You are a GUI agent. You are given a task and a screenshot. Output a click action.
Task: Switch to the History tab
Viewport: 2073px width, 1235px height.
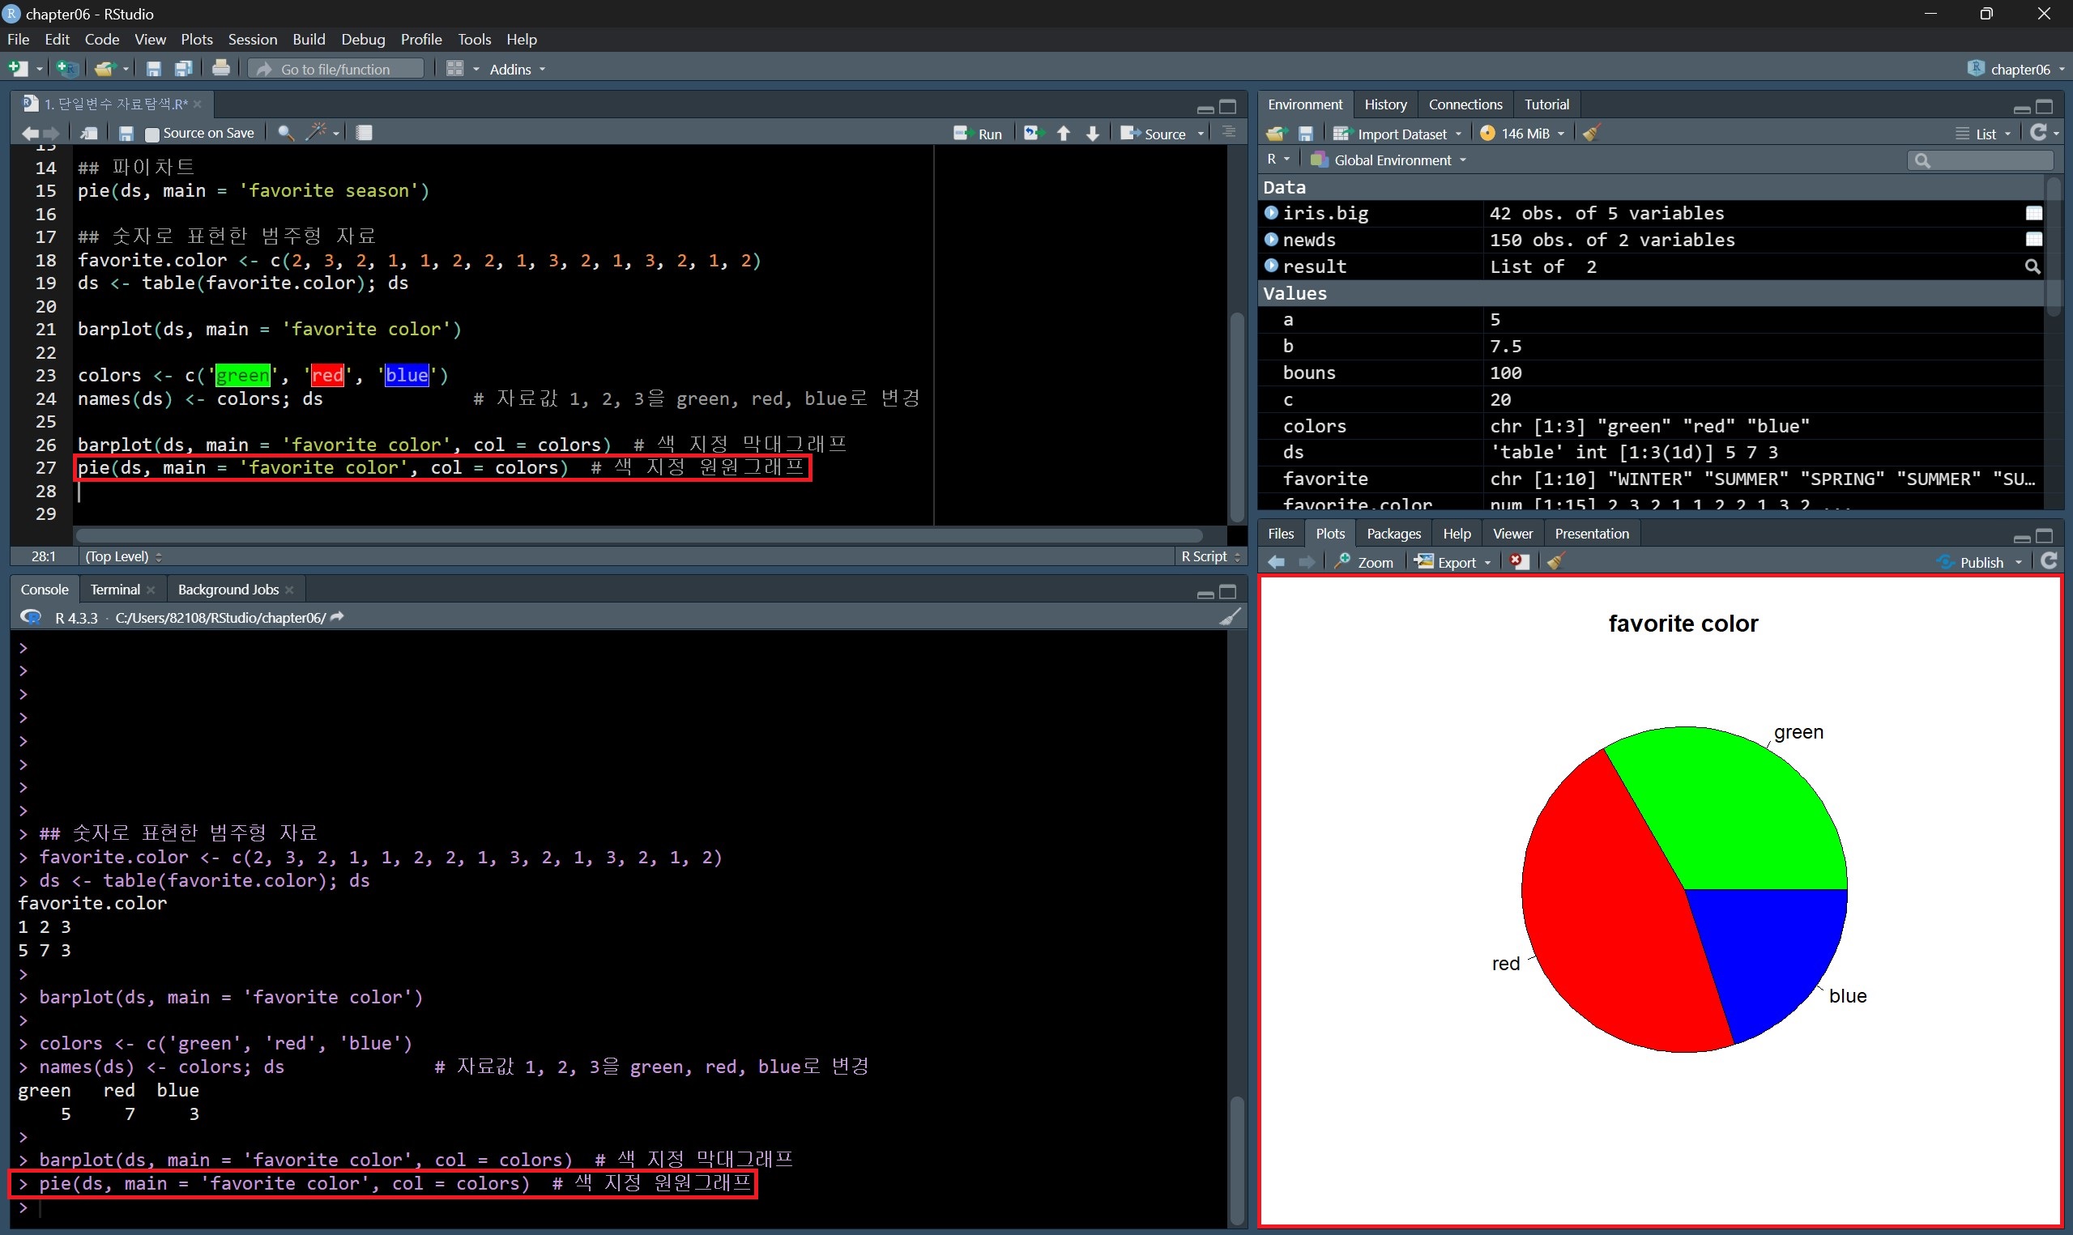tap(1384, 104)
